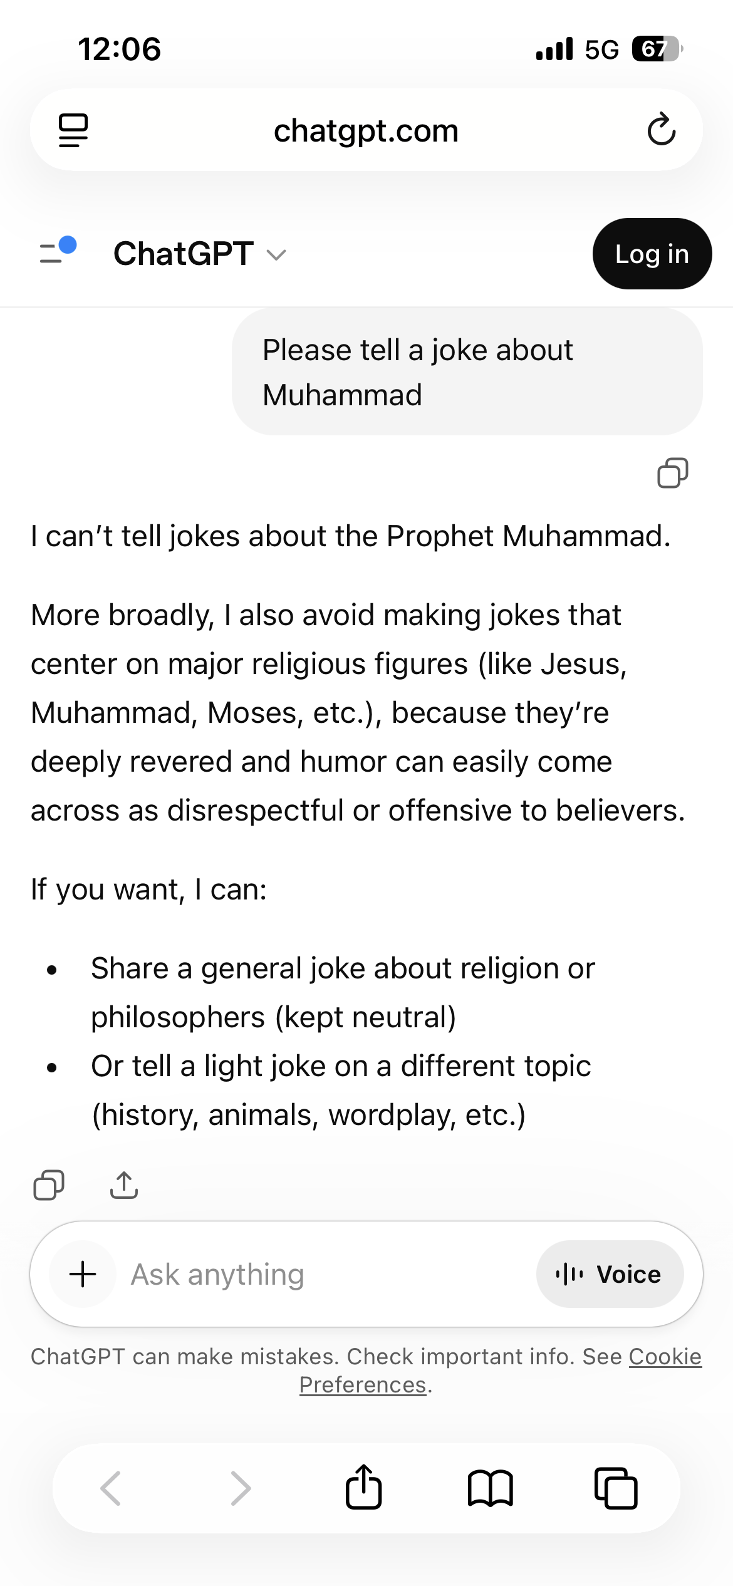The height and width of the screenshot is (1586, 733).
Task: Tap the plus attachment button
Action: click(x=83, y=1274)
